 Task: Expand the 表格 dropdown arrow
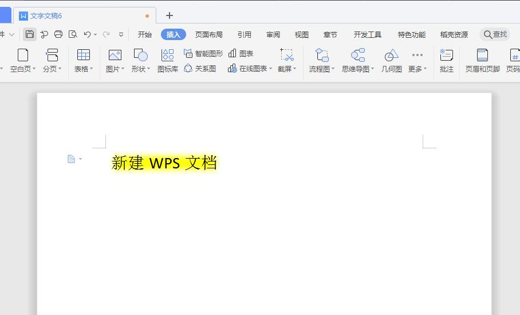[x=91, y=69]
